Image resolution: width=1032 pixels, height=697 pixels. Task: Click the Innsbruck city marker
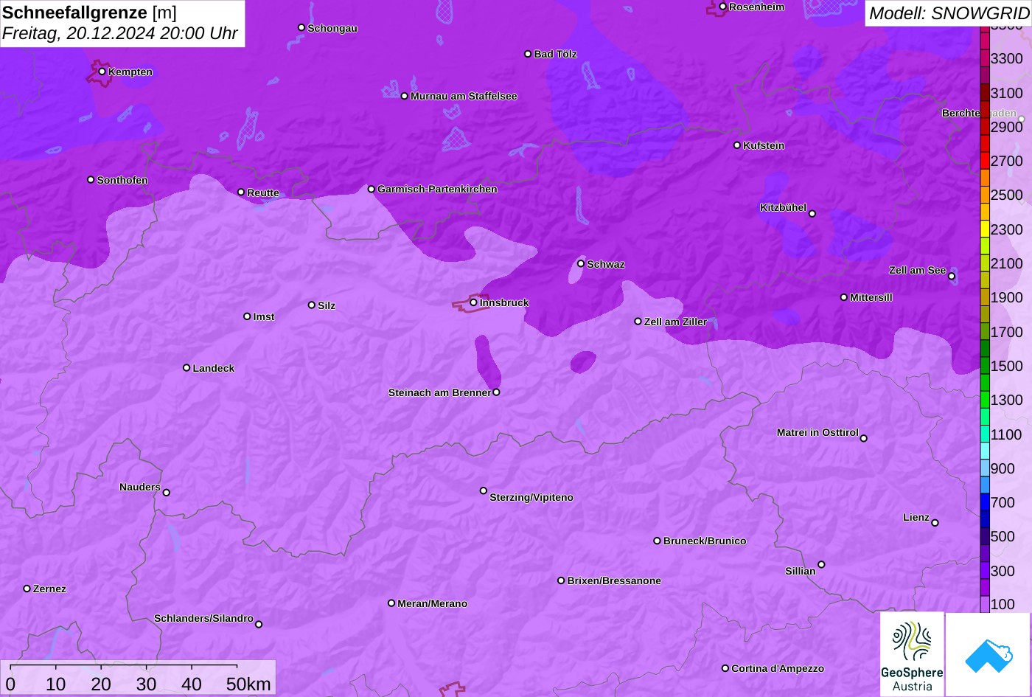point(473,302)
